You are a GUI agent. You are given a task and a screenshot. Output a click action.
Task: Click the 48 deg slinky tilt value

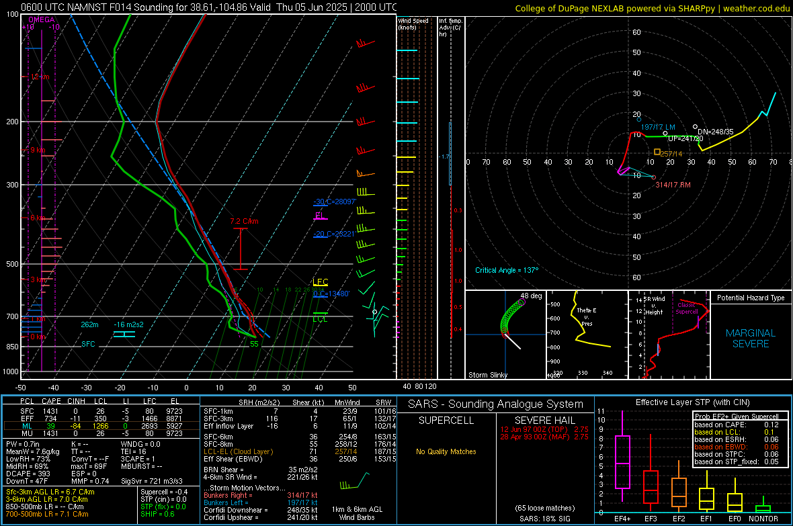point(531,296)
